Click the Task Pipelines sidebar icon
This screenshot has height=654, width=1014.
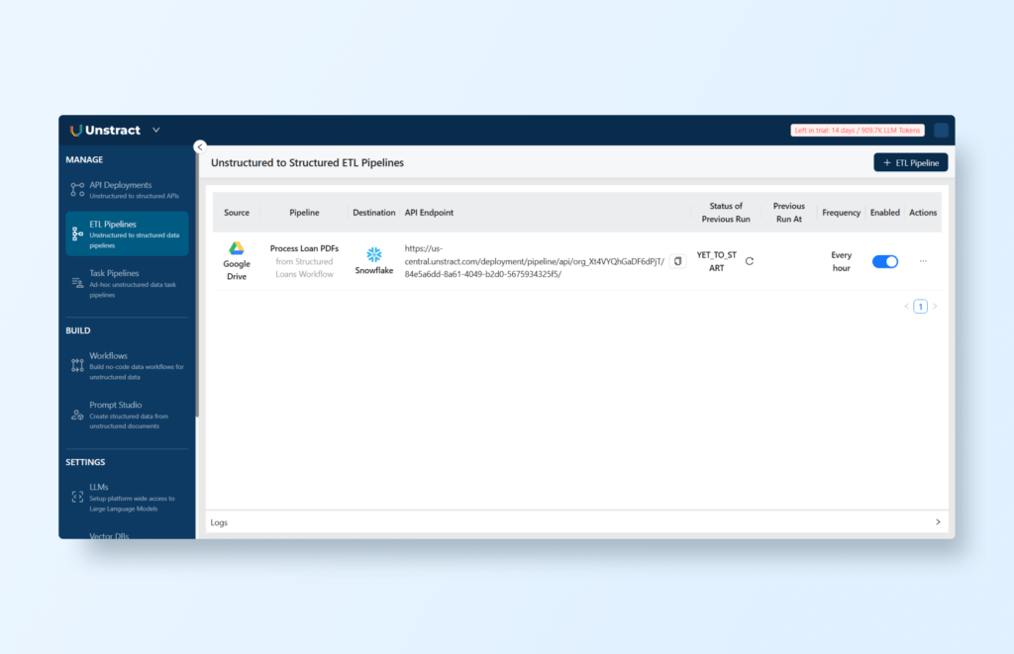77,283
